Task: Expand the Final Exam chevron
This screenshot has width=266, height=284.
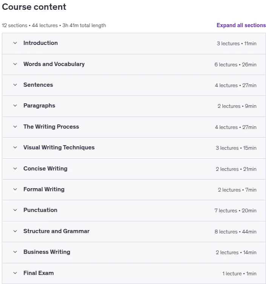Action: point(15,273)
